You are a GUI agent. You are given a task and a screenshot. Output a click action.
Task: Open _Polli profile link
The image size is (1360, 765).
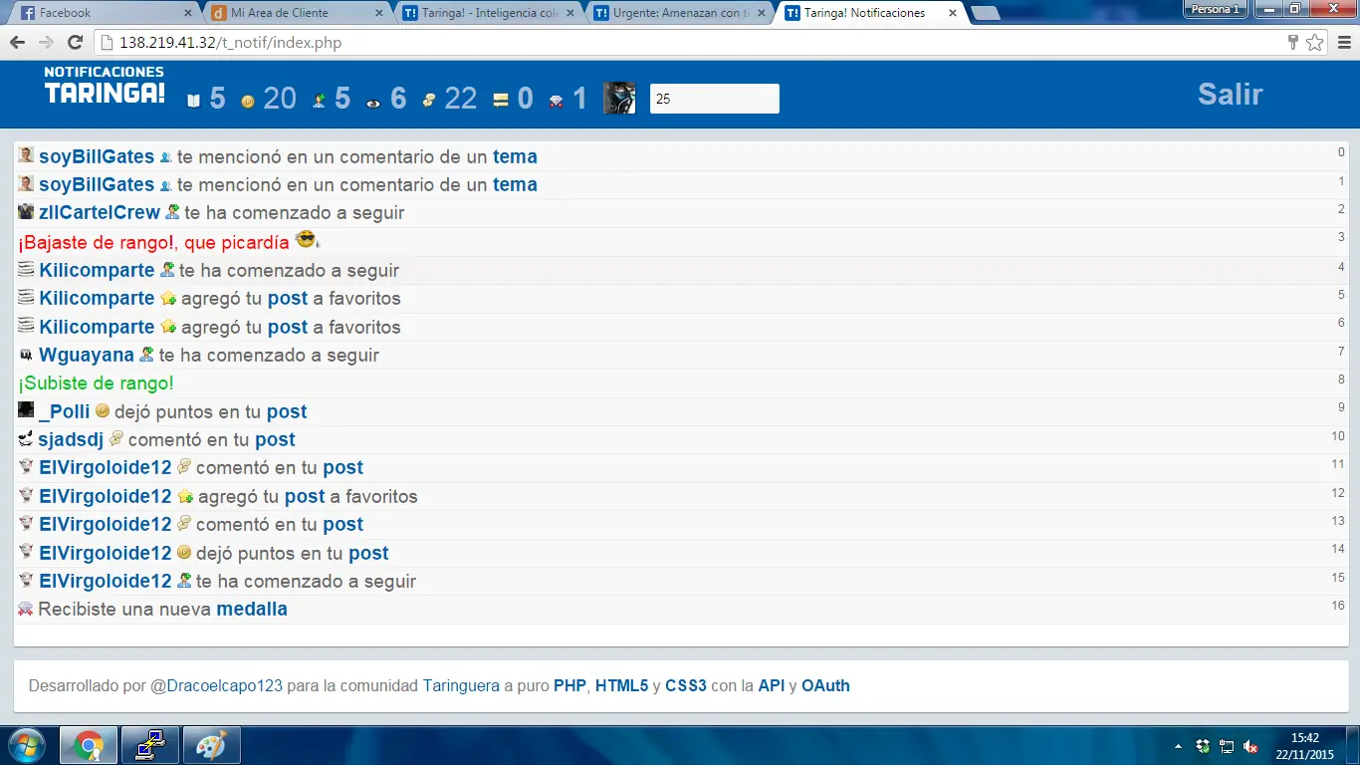coord(64,411)
